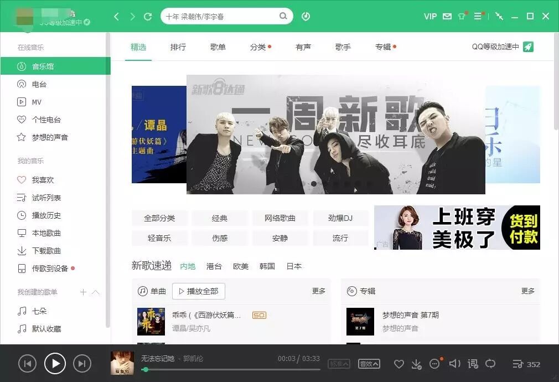Open the skin changer shirt icon
The width and height of the screenshot is (559, 382).
click(462, 16)
